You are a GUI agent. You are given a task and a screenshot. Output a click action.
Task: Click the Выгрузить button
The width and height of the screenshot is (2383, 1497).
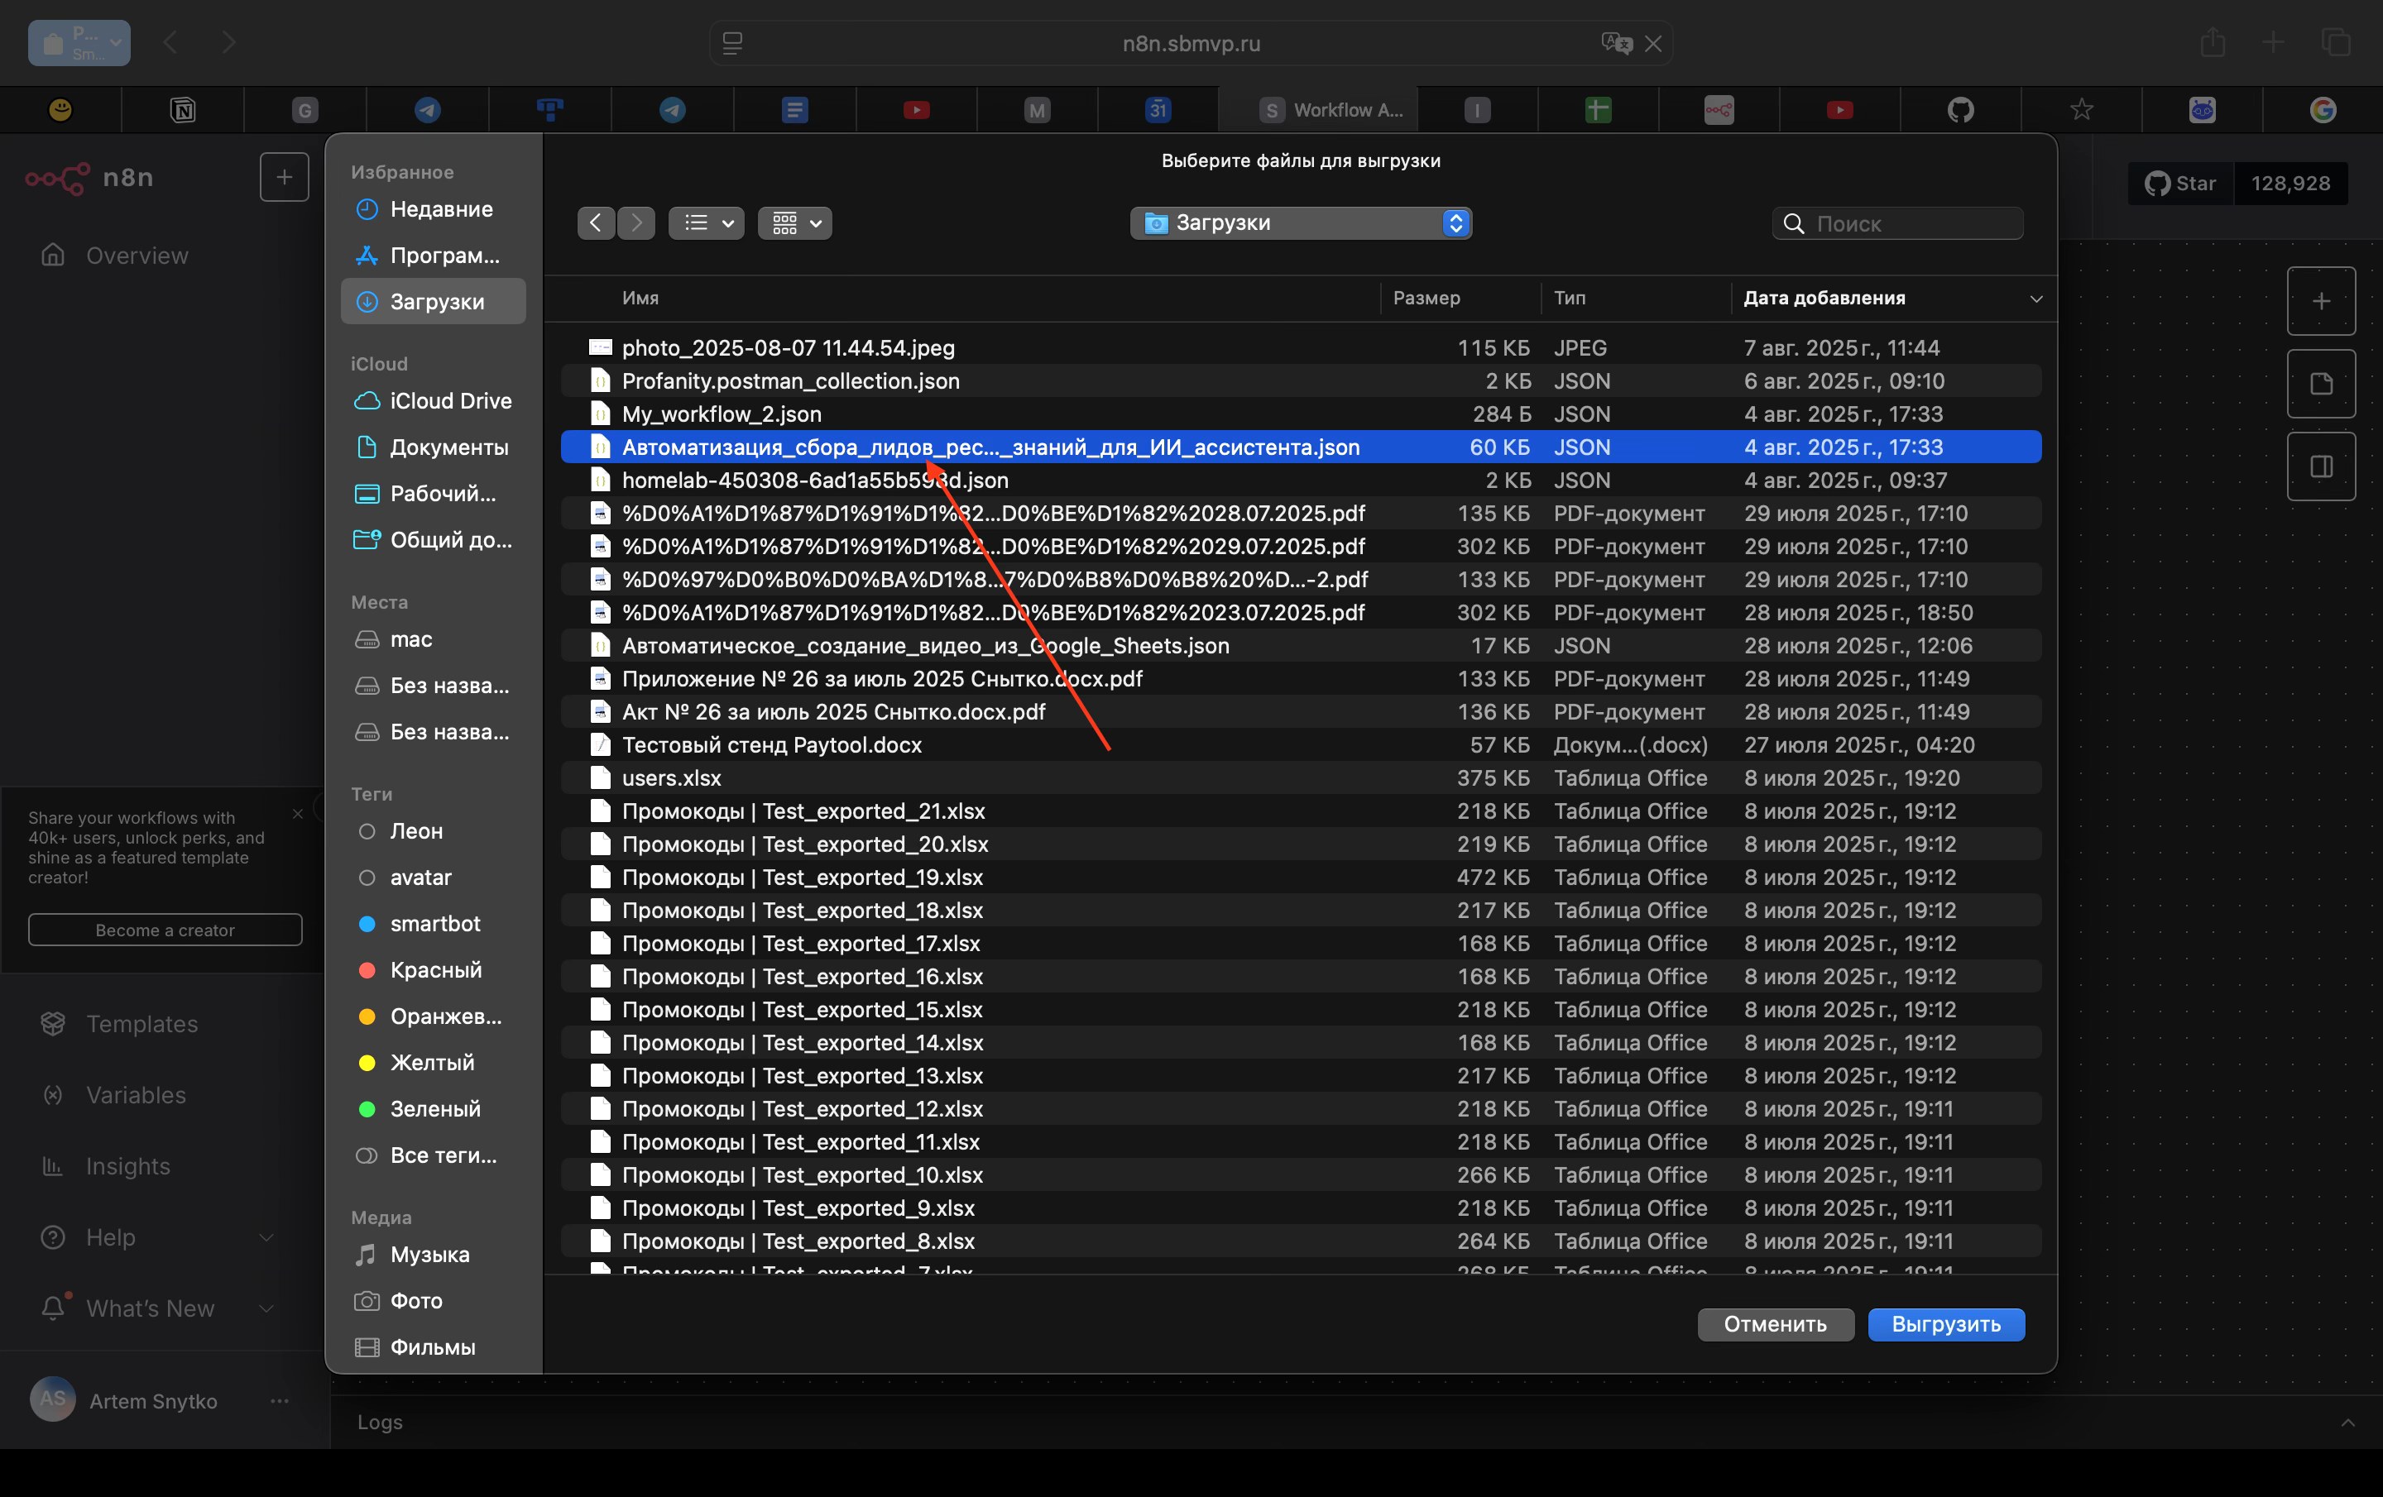tap(1944, 1324)
